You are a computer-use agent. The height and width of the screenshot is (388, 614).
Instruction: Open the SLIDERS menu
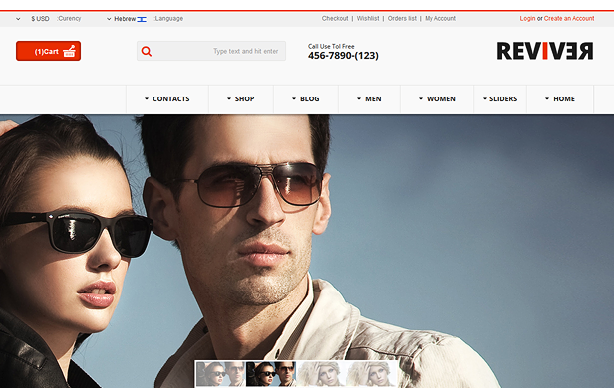[x=500, y=99]
